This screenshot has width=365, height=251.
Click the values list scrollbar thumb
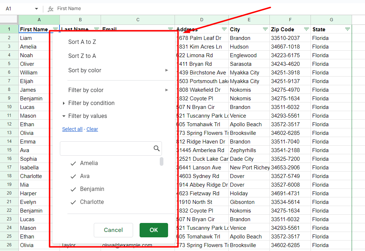tap(162, 161)
